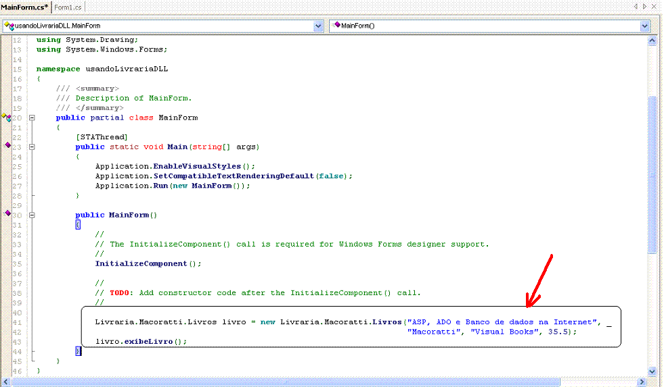Collapse the MainForm constructor fold at line 30

32,215
